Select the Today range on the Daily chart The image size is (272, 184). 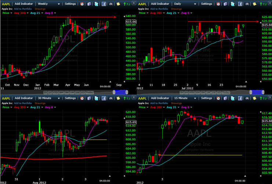click(226, 93)
